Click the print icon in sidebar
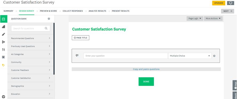This screenshot has width=237, height=99. 3,97
